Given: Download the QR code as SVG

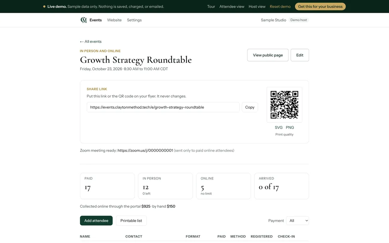Looking at the screenshot, I should pyautogui.click(x=279, y=127).
